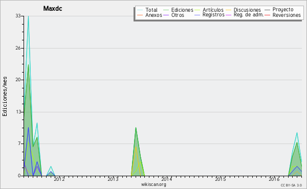Click the purple Otros line swatch
This screenshot has width=307, height=189.
[166, 15]
